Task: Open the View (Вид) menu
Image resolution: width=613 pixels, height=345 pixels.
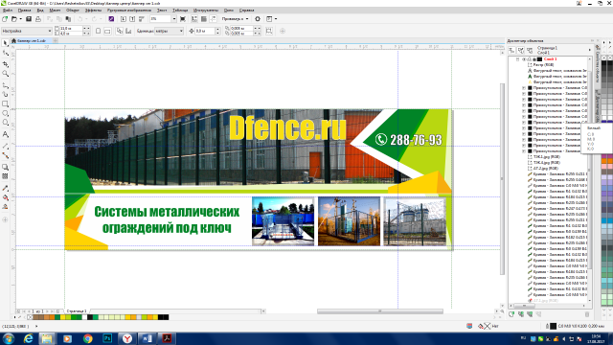Action: tap(40, 11)
